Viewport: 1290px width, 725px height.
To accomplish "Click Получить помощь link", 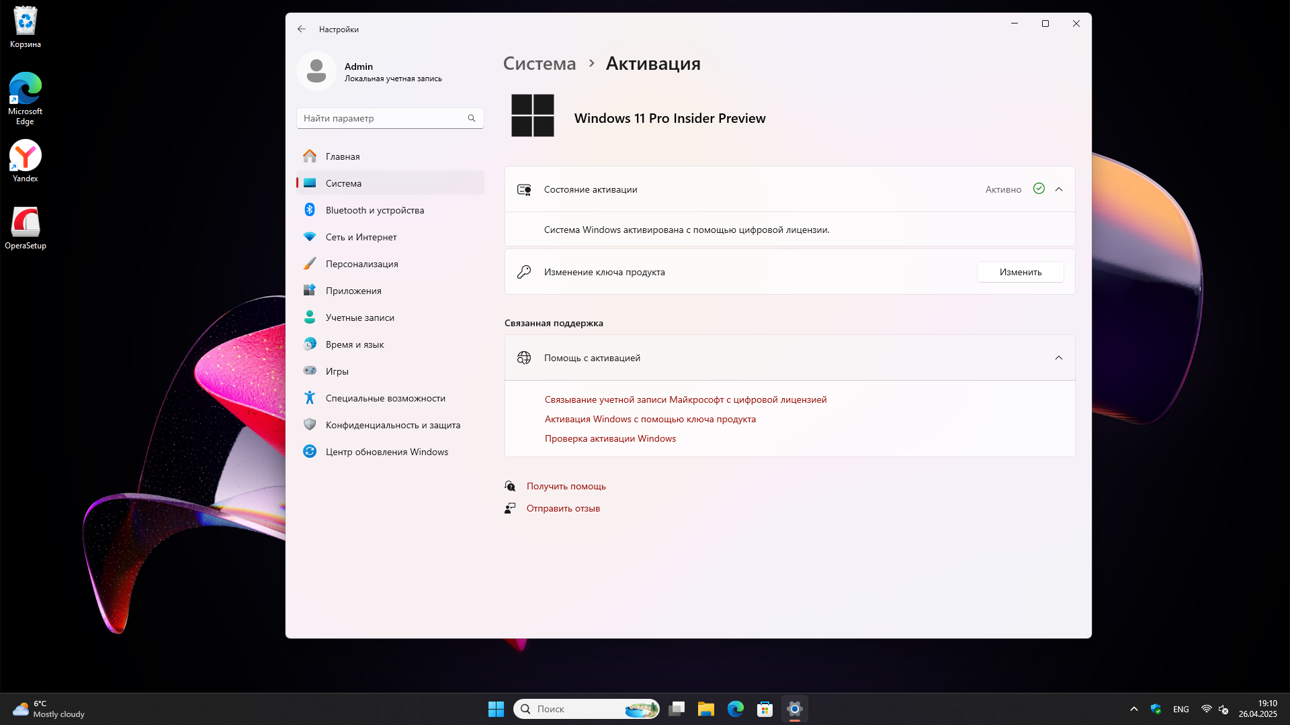I will tap(566, 486).
